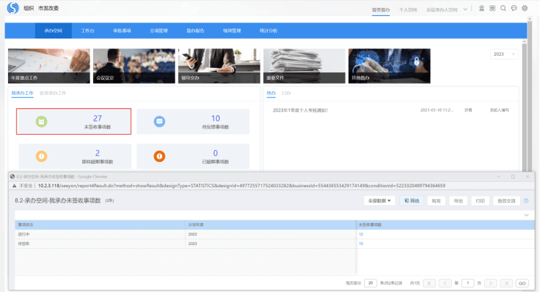
Task: Open 会议议定 thumbnail card
Action: [x=134, y=66]
